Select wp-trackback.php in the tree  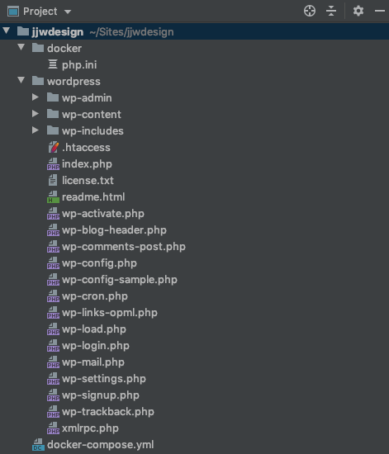coord(108,412)
